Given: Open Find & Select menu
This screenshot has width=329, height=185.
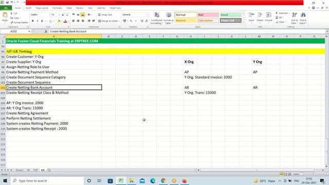Looking at the screenshot, I should (303, 18).
